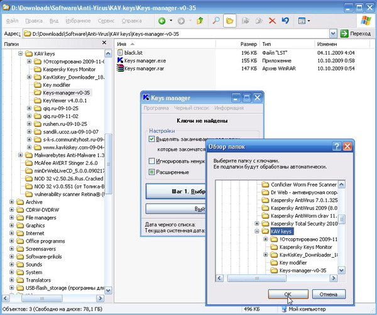Toggle the Выделять заканчивающиеся checkbox

[151, 139]
